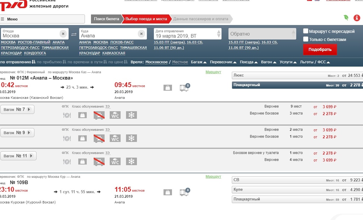Viewport: 363px width, 220px height.
Task: Tick the Только с билетами checkbox
Action: [306, 39]
